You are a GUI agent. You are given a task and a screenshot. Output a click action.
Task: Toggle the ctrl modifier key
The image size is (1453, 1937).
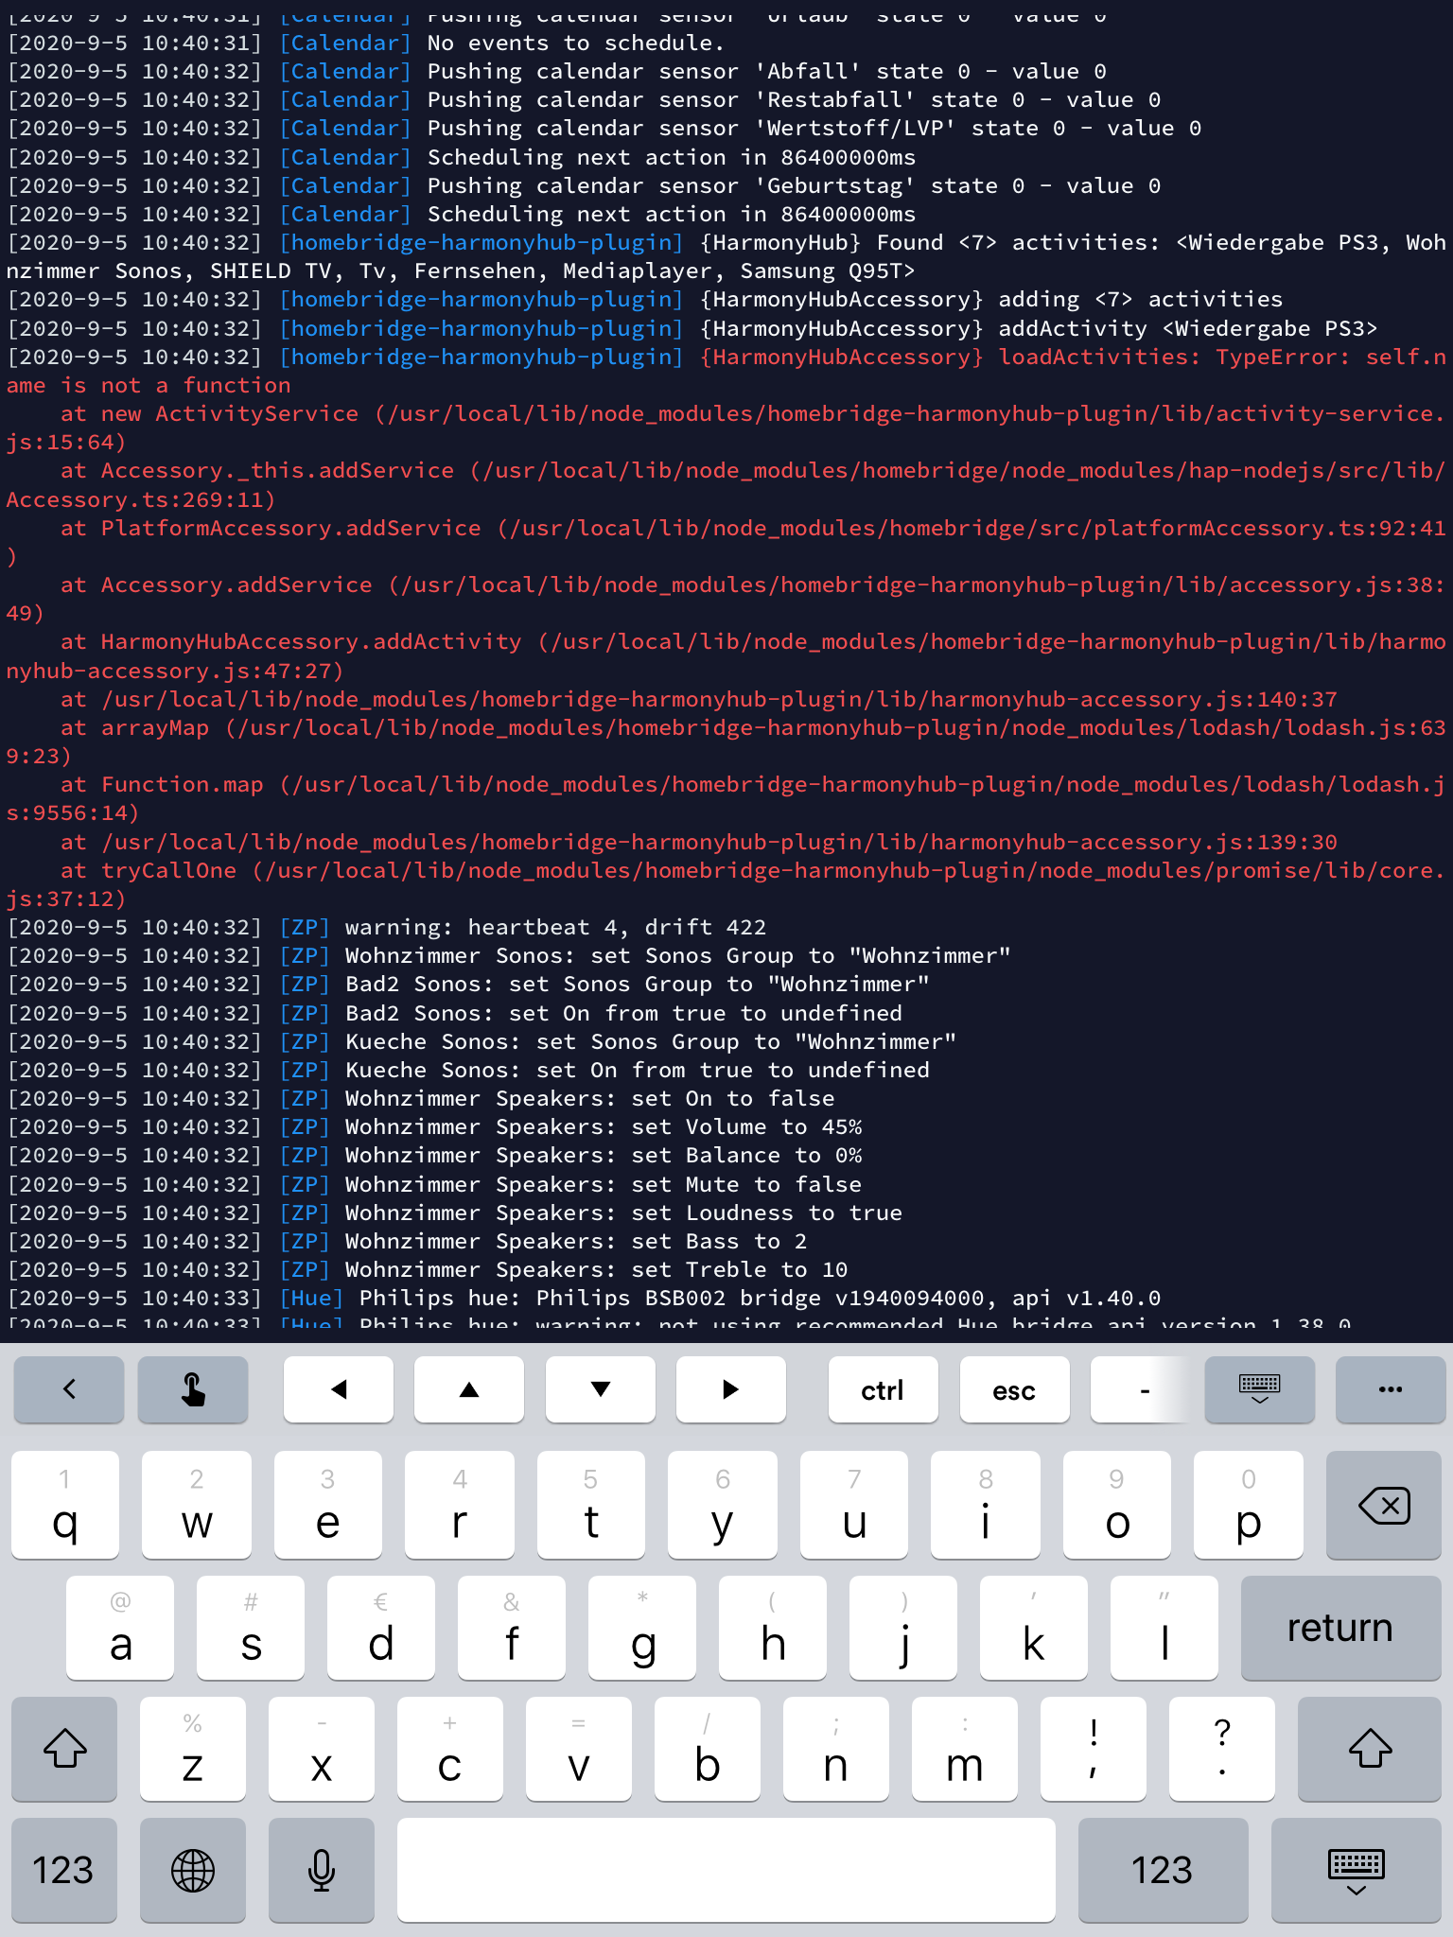(882, 1389)
